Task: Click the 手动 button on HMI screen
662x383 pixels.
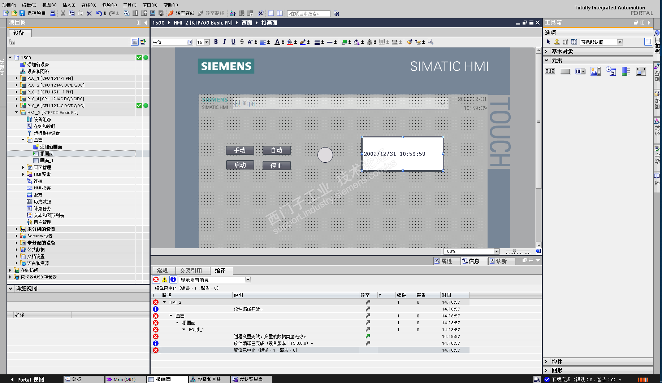Action: click(240, 150)
